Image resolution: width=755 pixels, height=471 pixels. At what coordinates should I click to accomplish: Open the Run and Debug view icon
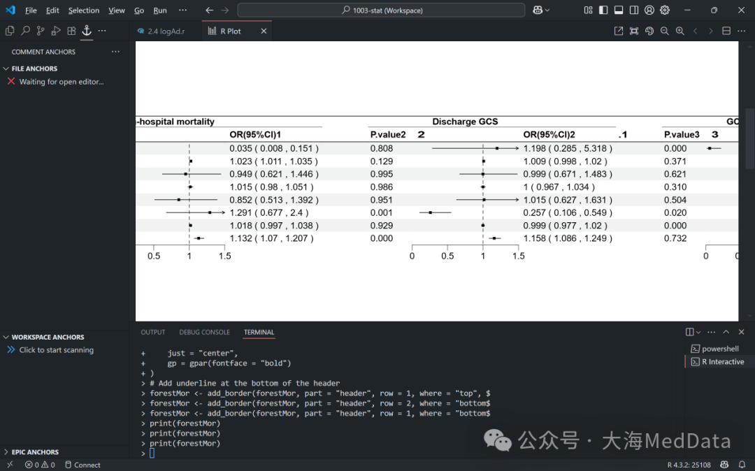(56, 31)
